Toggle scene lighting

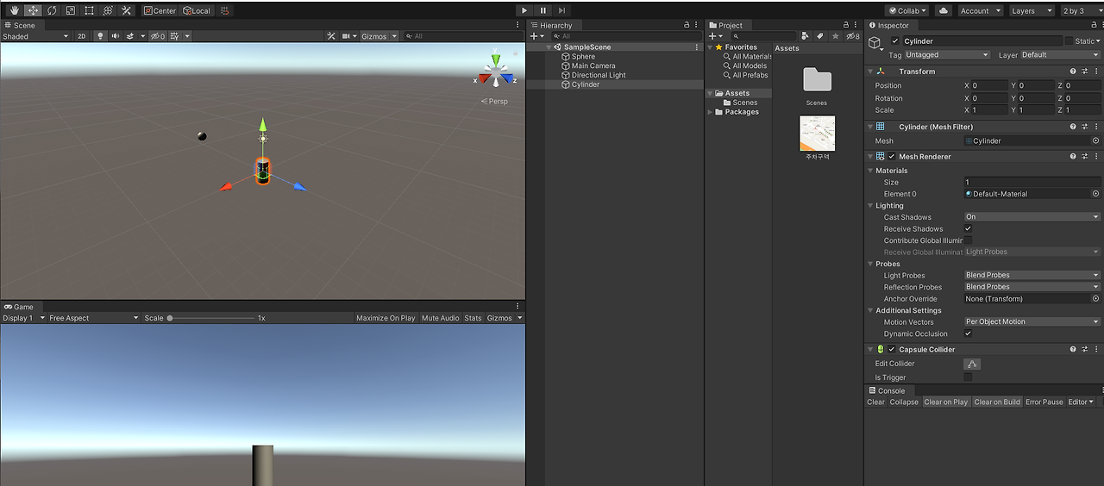point(100,36)
